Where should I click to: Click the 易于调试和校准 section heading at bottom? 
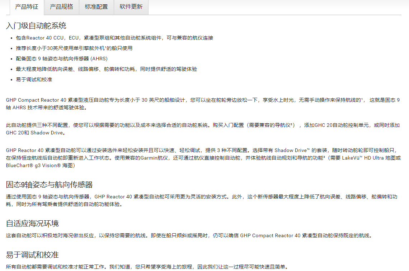pyautogui.click(x=32, y=255)
